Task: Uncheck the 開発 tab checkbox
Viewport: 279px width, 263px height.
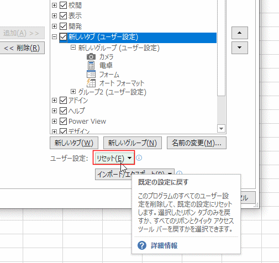Action: click(63, 26)
